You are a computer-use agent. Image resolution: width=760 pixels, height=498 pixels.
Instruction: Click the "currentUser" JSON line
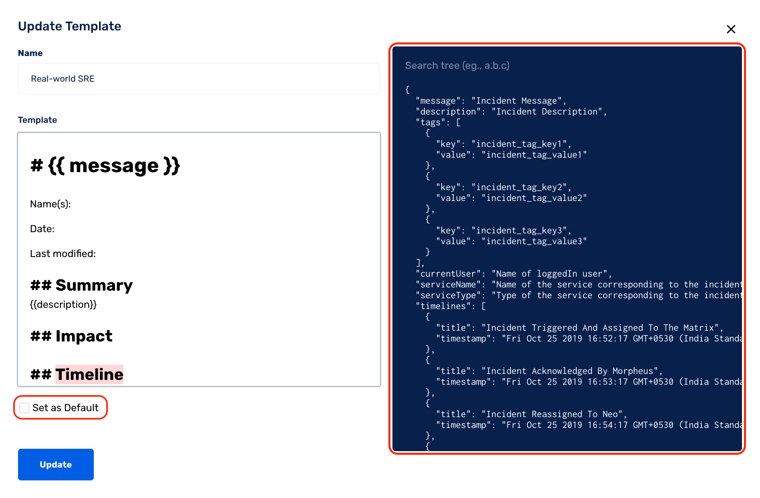514,274
